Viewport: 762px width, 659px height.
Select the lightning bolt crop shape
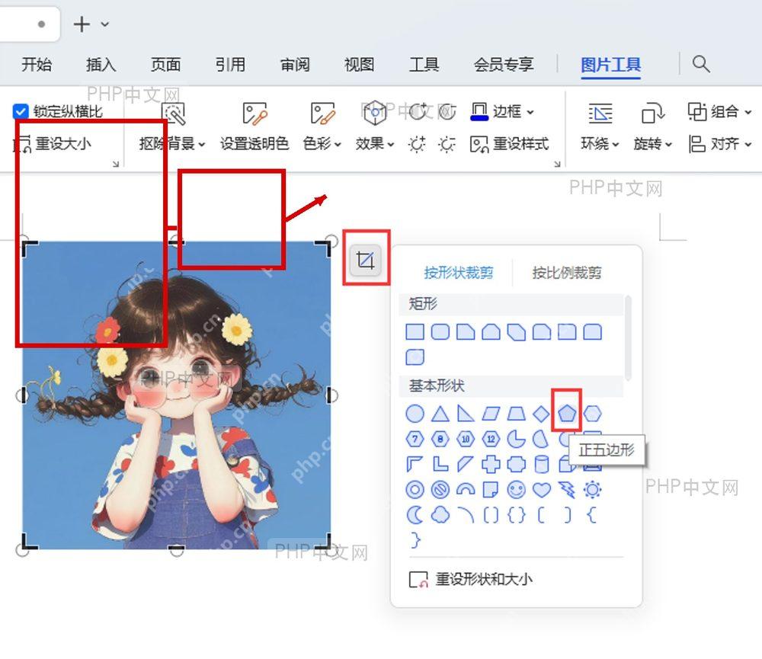[567, 489]
